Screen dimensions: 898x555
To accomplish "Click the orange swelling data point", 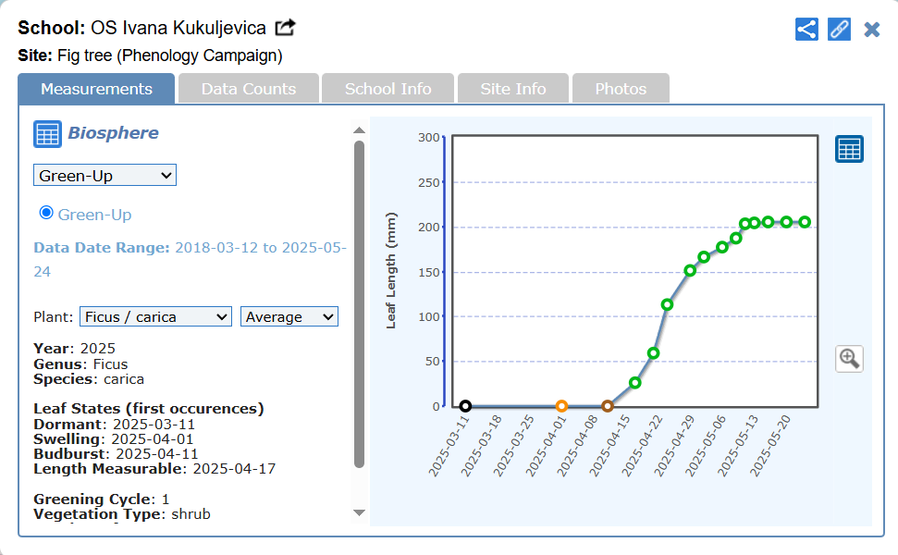I will (561, 406).
